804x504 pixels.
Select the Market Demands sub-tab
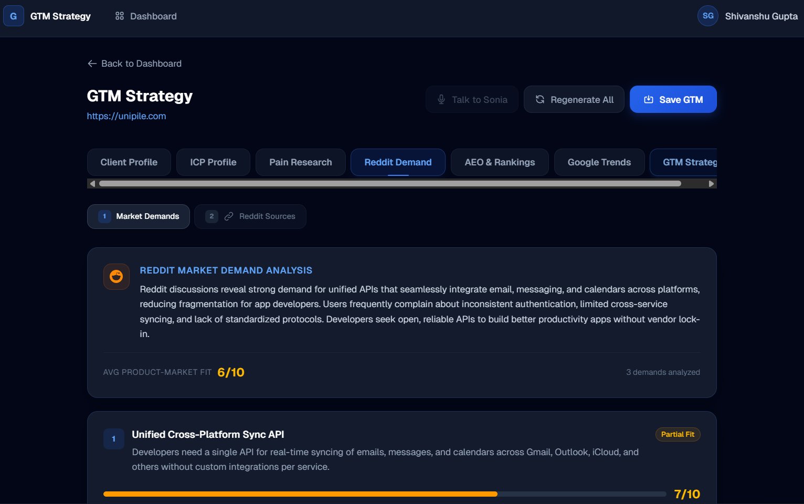coord(139,216)
